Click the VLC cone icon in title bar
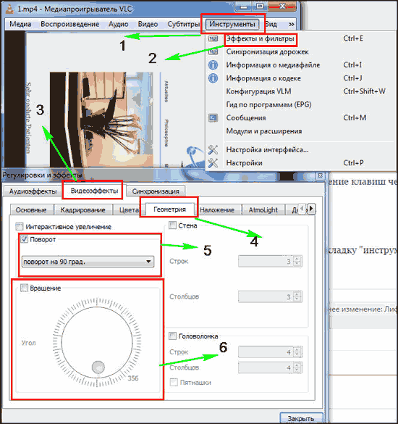The width and height of the screenshot is (398, 424). pos(9,9)
